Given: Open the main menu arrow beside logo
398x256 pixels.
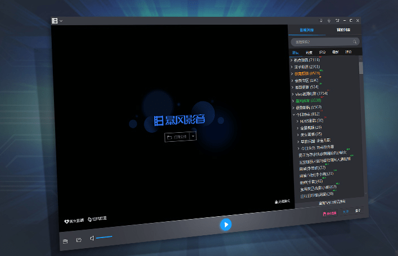Looking at the screenshot, I should tap(61, 21).
